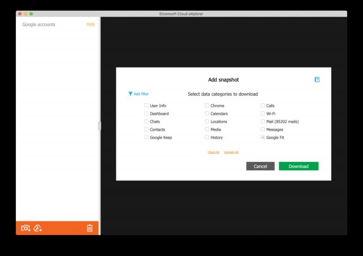Click the Check All link

[x=213, y=152]
